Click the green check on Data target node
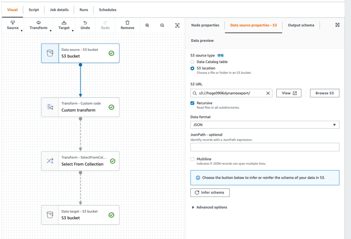351x239 pixels. (x=111, y=215)
